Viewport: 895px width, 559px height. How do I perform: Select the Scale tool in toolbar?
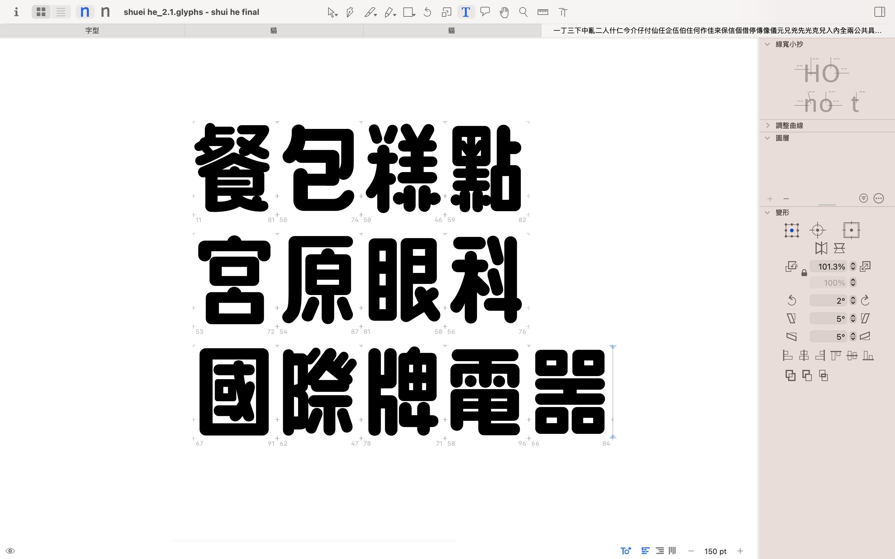446,12
